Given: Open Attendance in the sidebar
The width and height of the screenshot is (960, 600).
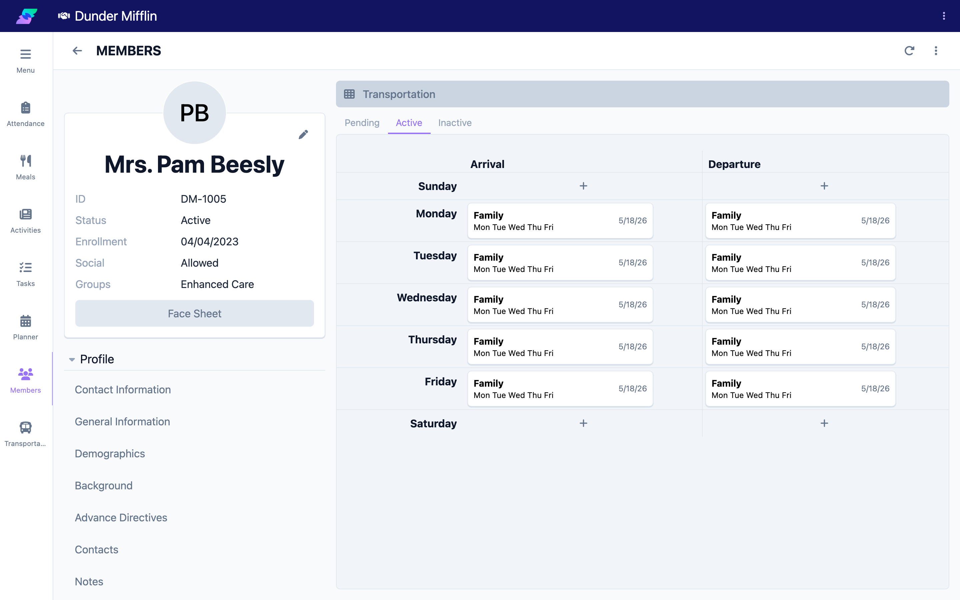Looking at the screenshot, I should [x=25, y=114].
